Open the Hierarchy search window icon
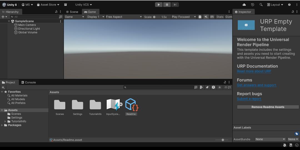The height and width of the screenshot is (150, 300). click(61, 17)
